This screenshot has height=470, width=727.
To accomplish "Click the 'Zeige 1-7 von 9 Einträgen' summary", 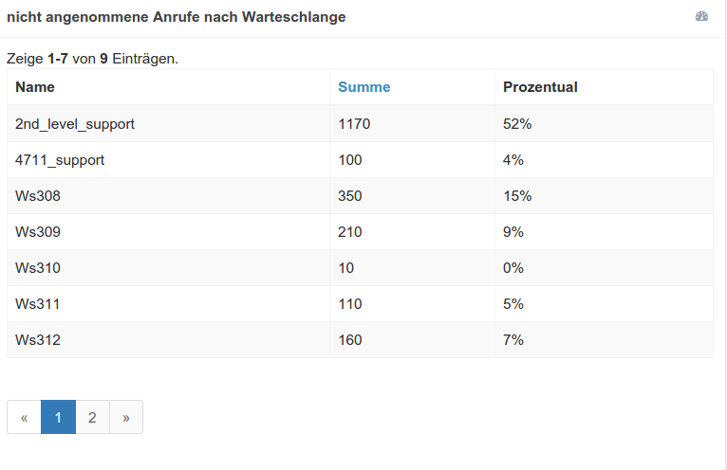I will 92,59.
